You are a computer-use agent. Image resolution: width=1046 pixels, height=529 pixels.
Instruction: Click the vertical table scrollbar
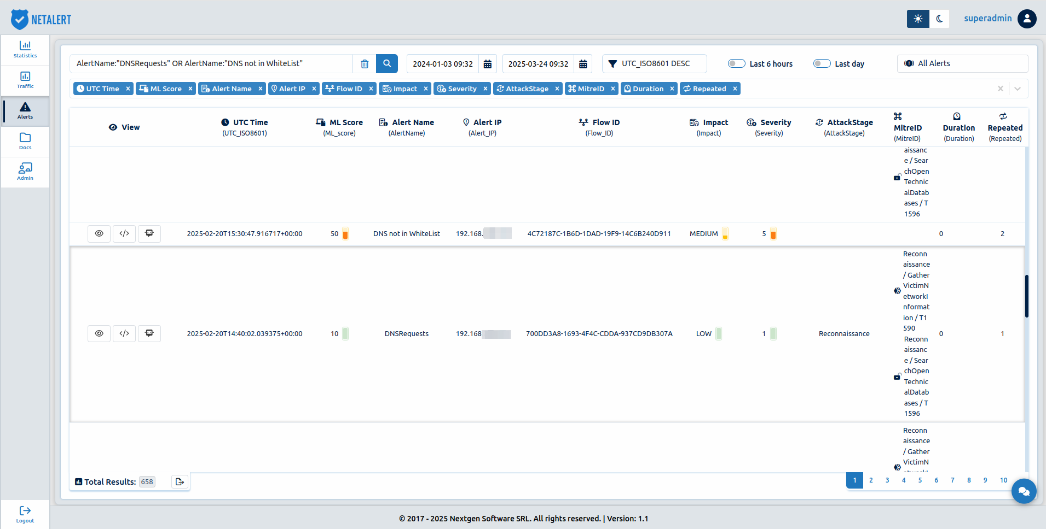coord(1027,296)
